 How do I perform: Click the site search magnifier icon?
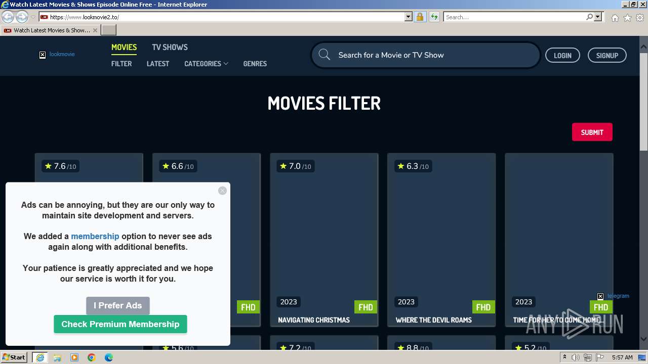click(x=325, y=55)
